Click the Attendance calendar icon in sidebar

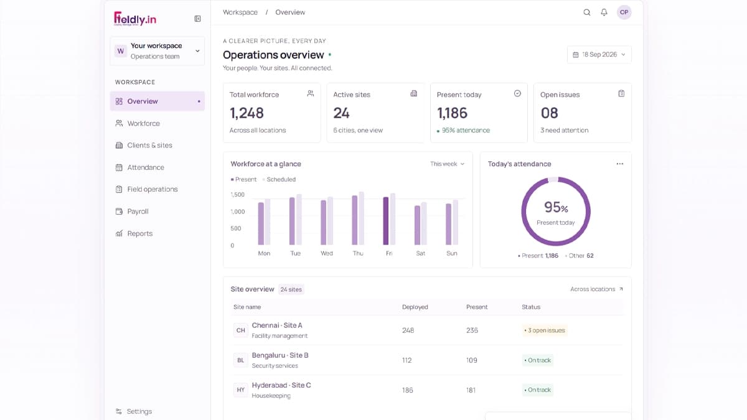point(119,167)
